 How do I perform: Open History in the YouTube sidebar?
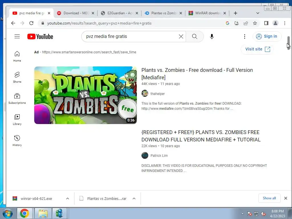pos(17,141)
